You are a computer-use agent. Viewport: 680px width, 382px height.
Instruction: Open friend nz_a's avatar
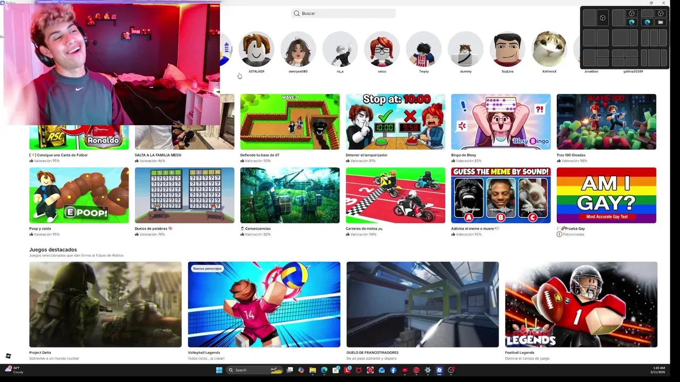coord(340,49)
